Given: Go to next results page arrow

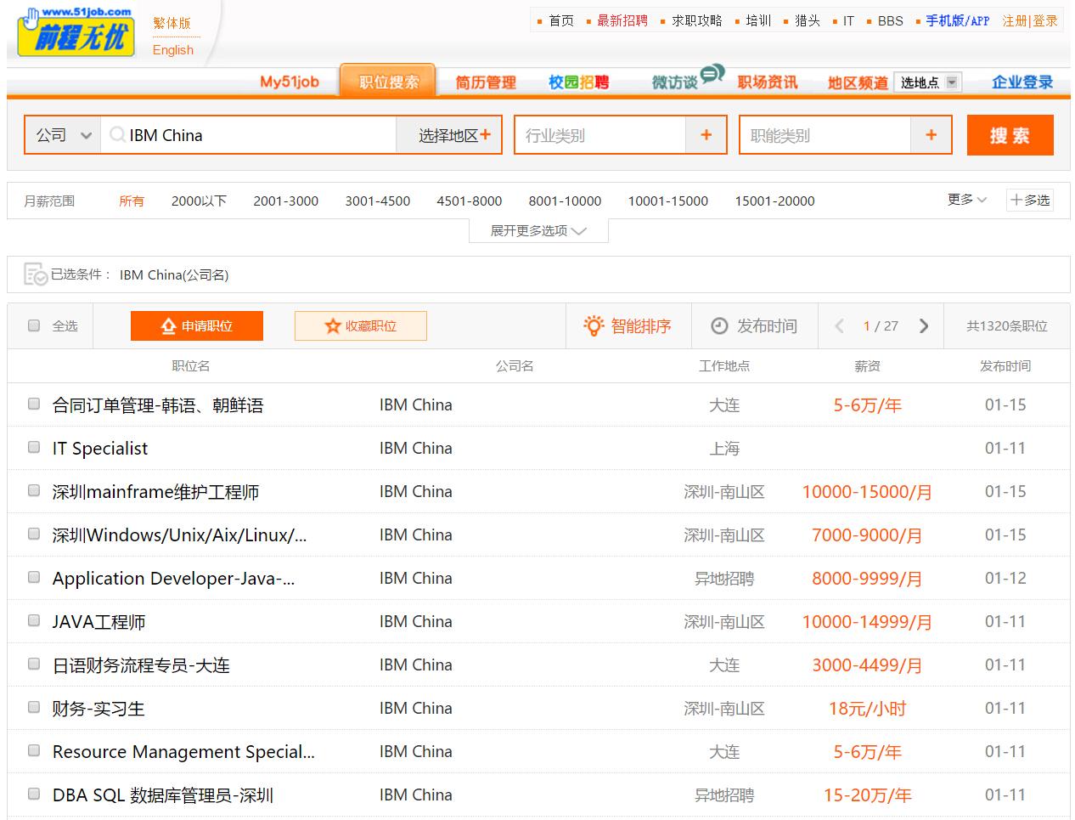Looking at the screenshot, I should coord(924,326).
